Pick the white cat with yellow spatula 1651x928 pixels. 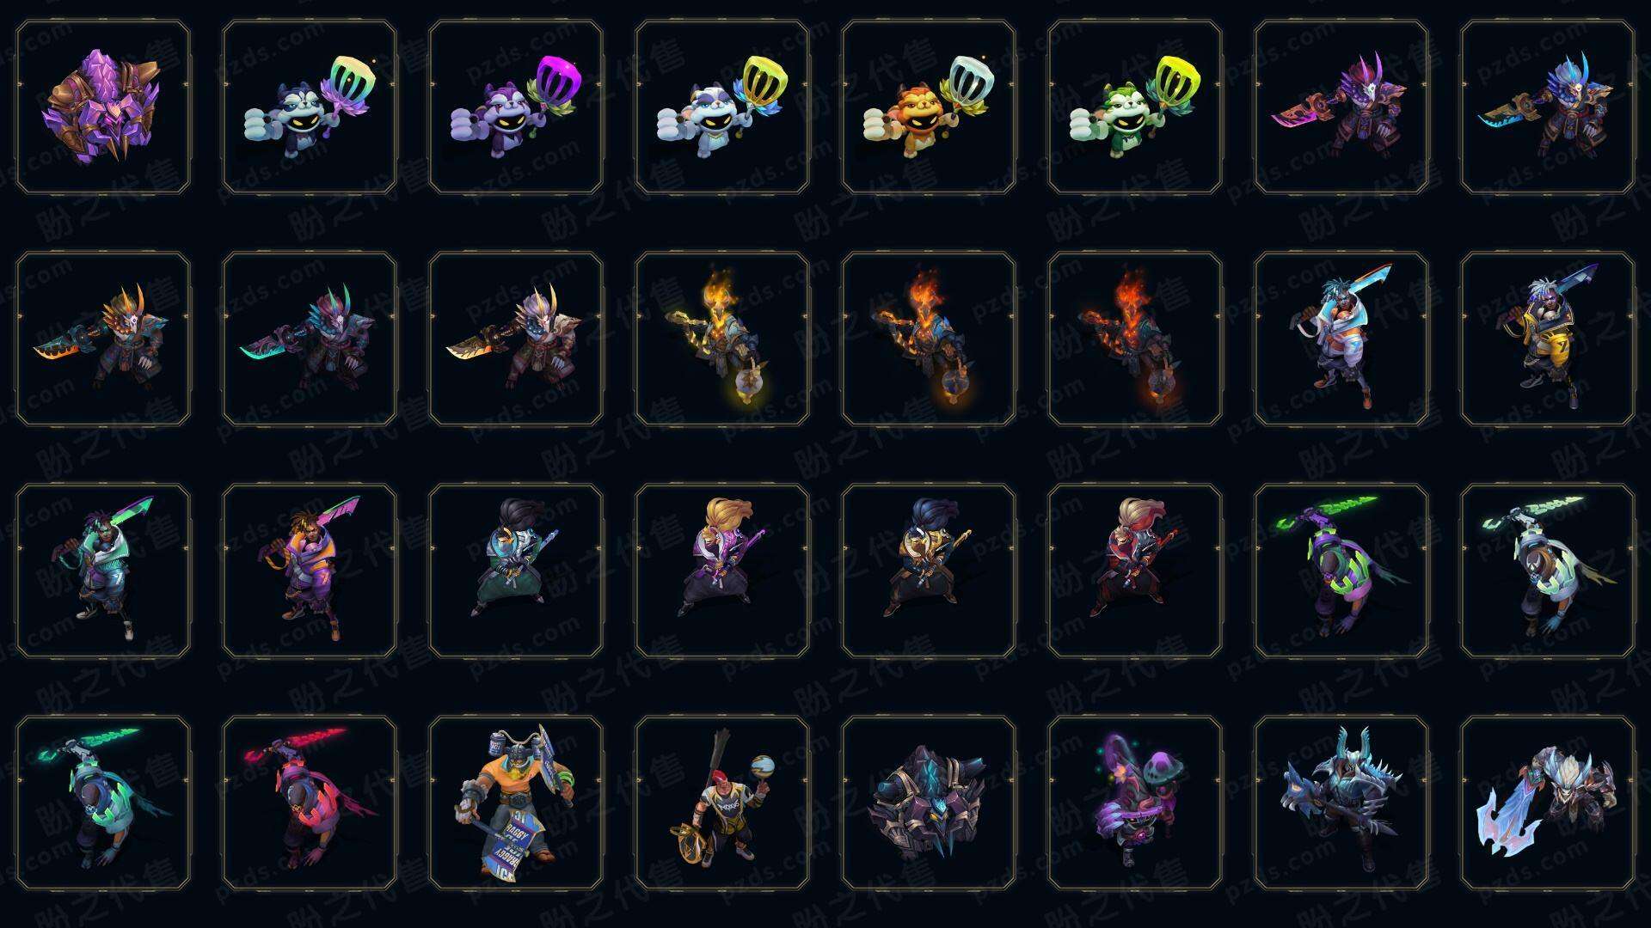click(x=722, y=107)
